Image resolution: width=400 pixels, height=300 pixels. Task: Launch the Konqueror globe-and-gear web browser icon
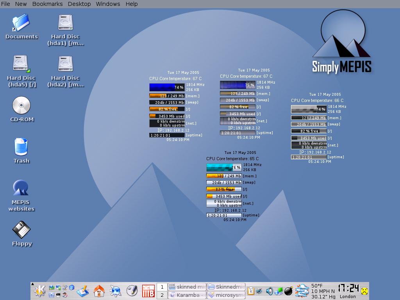116,291
